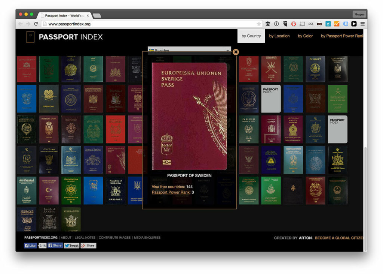Open a new browser tab
The width and height of the screenshot is (383, 274).
(97, 16)
